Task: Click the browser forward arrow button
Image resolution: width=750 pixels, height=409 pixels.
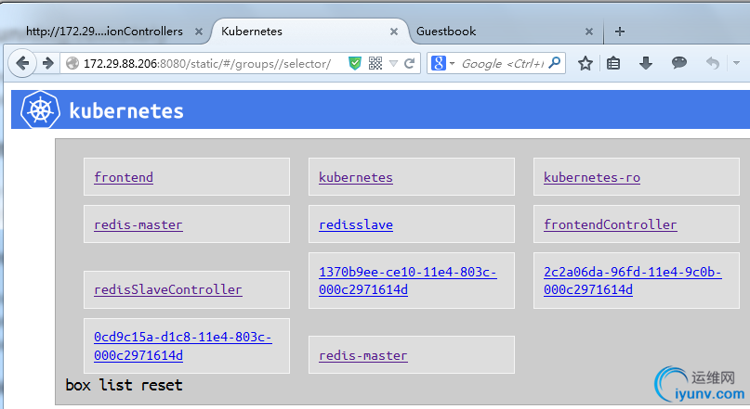Action: coord(47,63)
